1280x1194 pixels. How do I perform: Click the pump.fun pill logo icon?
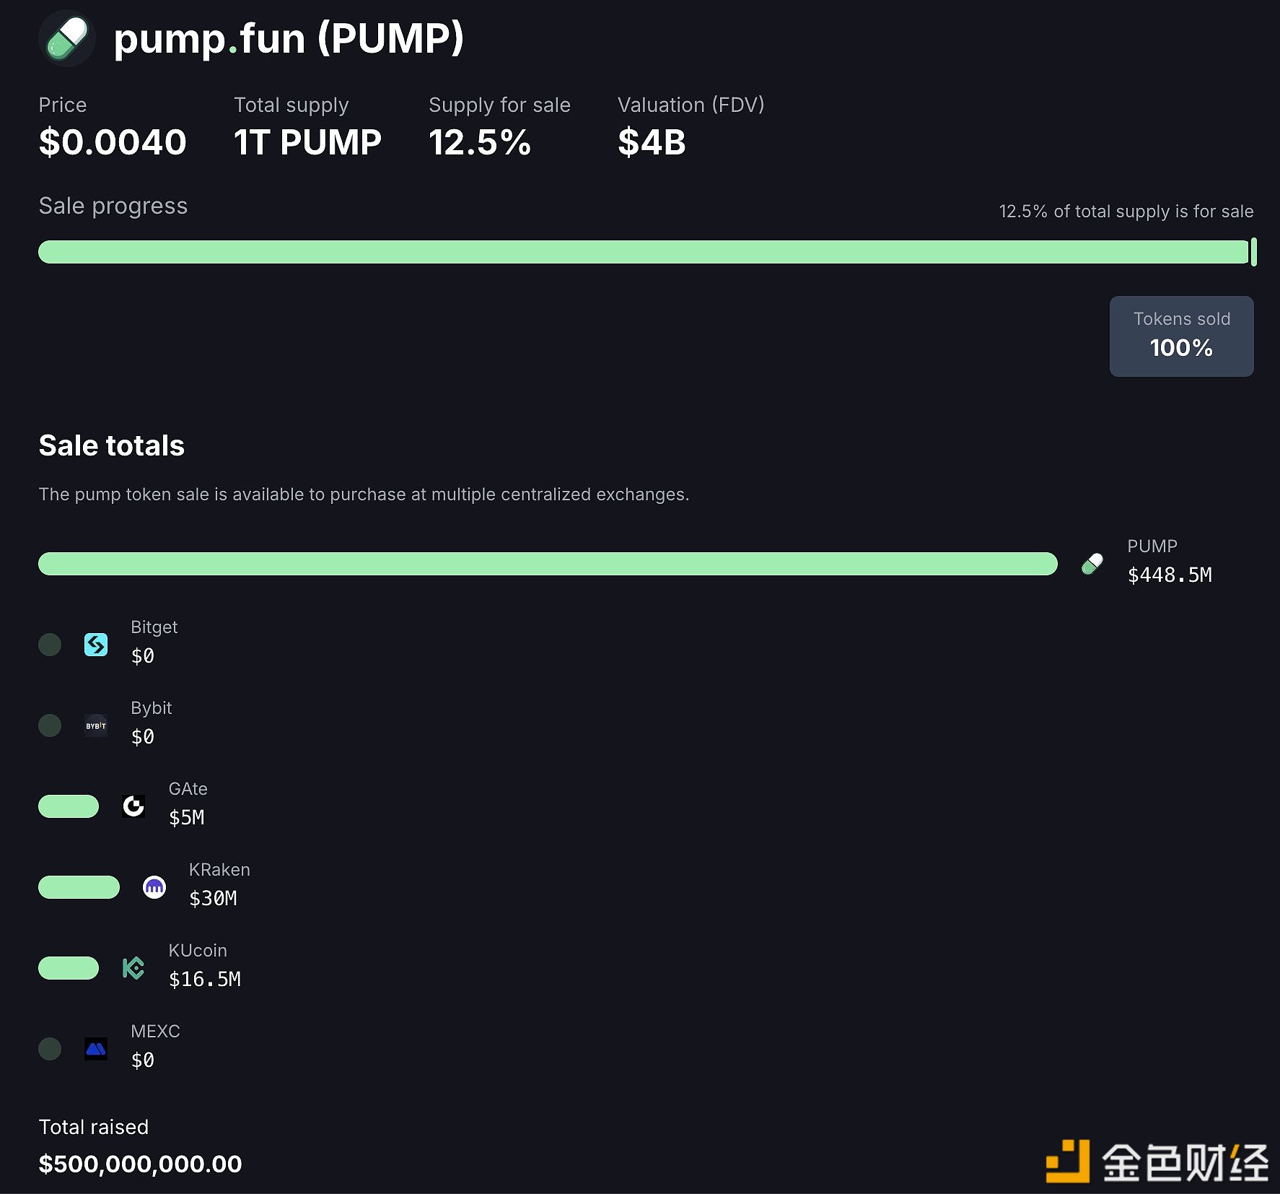click(67, 39)
